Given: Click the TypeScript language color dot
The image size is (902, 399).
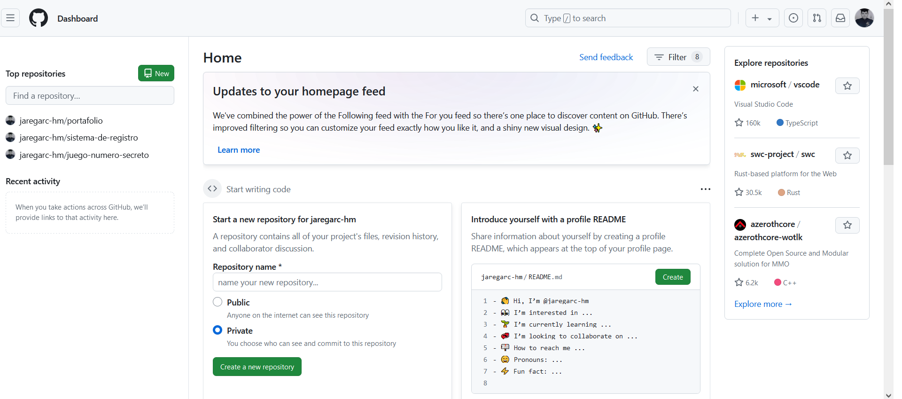Looking at the screenshot, I should click(x=780, y=123).
